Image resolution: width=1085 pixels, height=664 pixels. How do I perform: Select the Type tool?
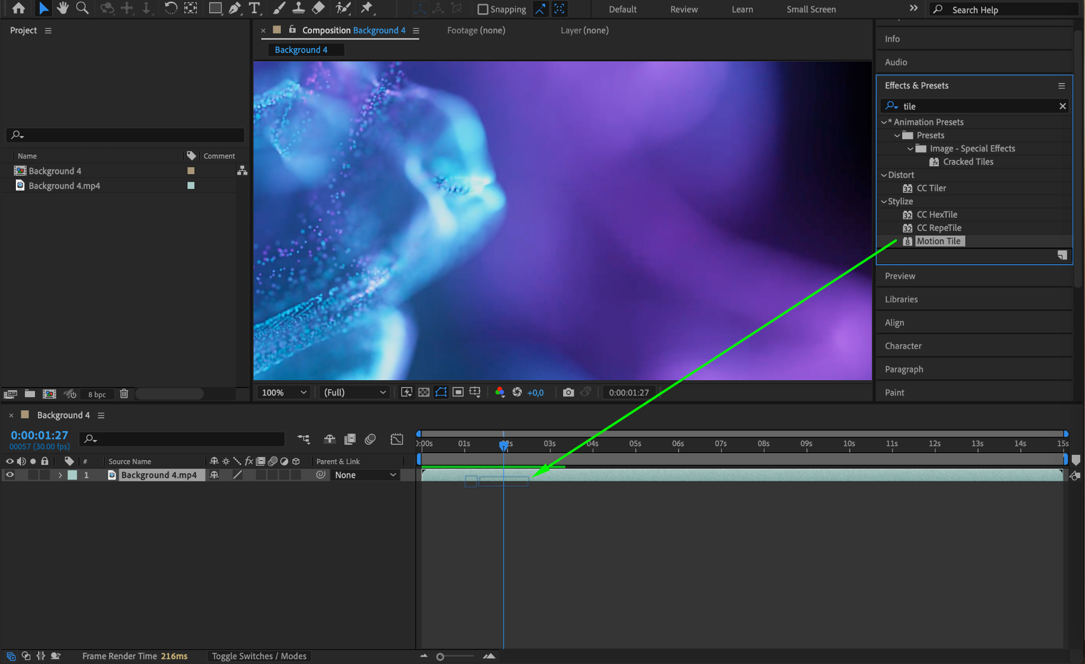pyautogui.click(x=254, y=8)
